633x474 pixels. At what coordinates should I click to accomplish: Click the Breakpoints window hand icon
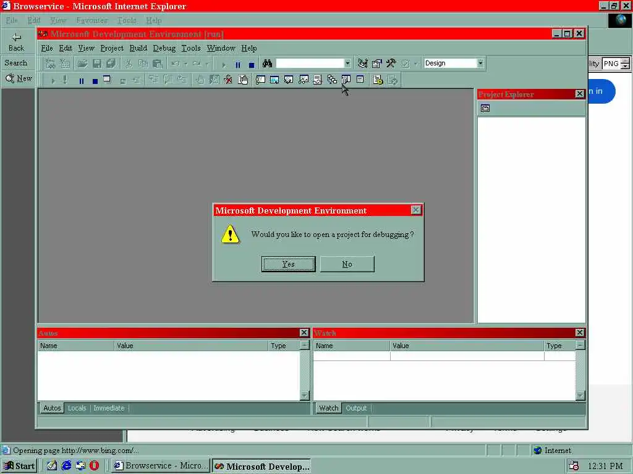coord(242,80)
